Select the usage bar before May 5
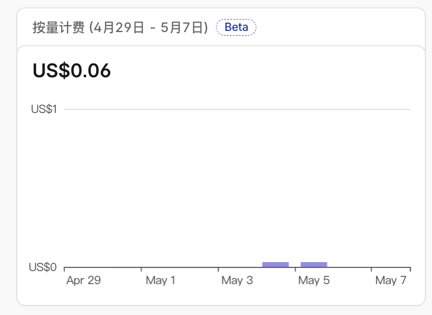 (275, 264)
